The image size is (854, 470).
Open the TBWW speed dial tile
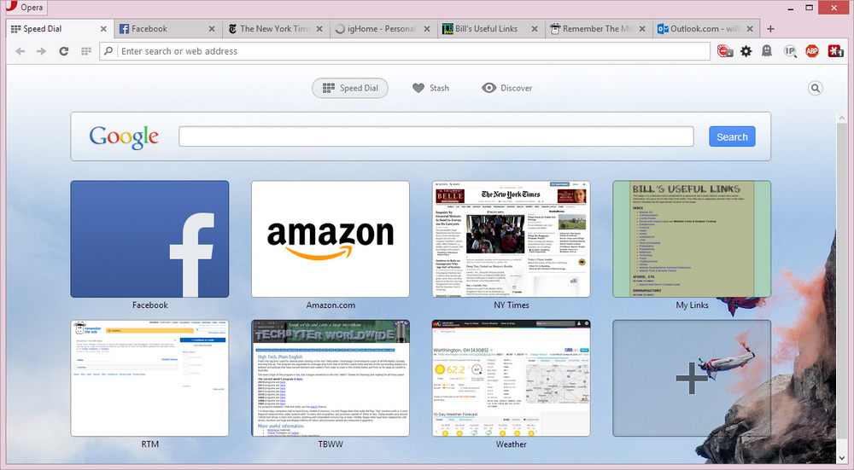point(330,378)
